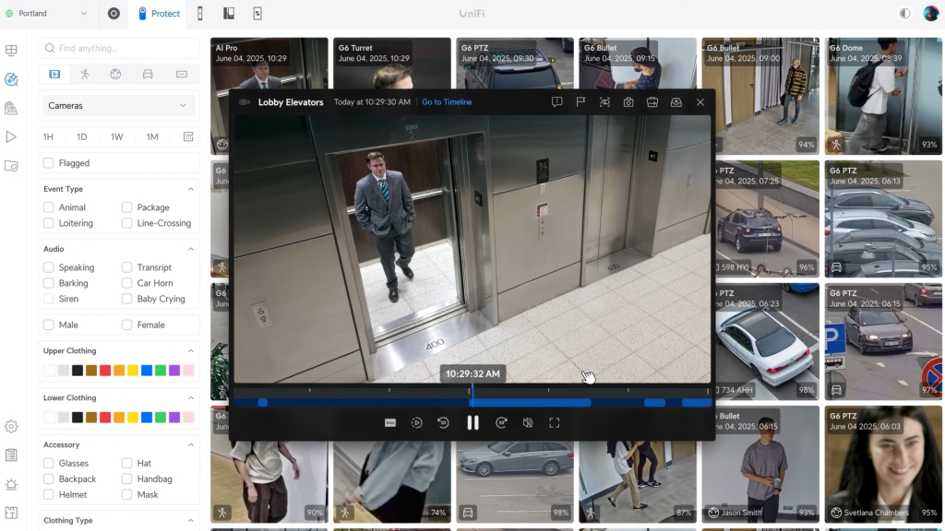Download the clip with the download icon
The height and width of the screenshot is (531, 945).
[x=676, y=102]
